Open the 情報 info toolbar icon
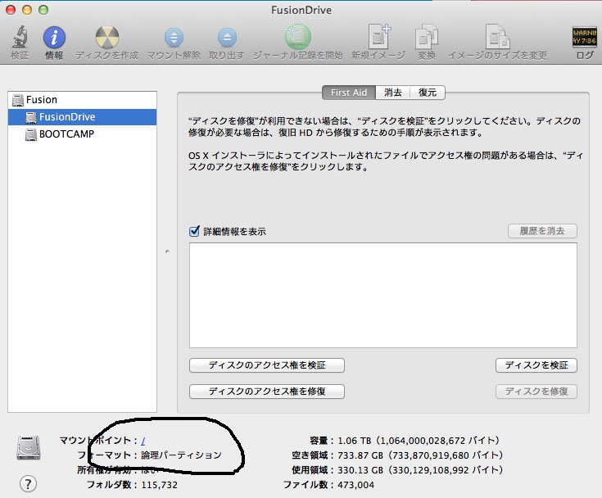The image size is (602, 498). (x=54, y=37)
